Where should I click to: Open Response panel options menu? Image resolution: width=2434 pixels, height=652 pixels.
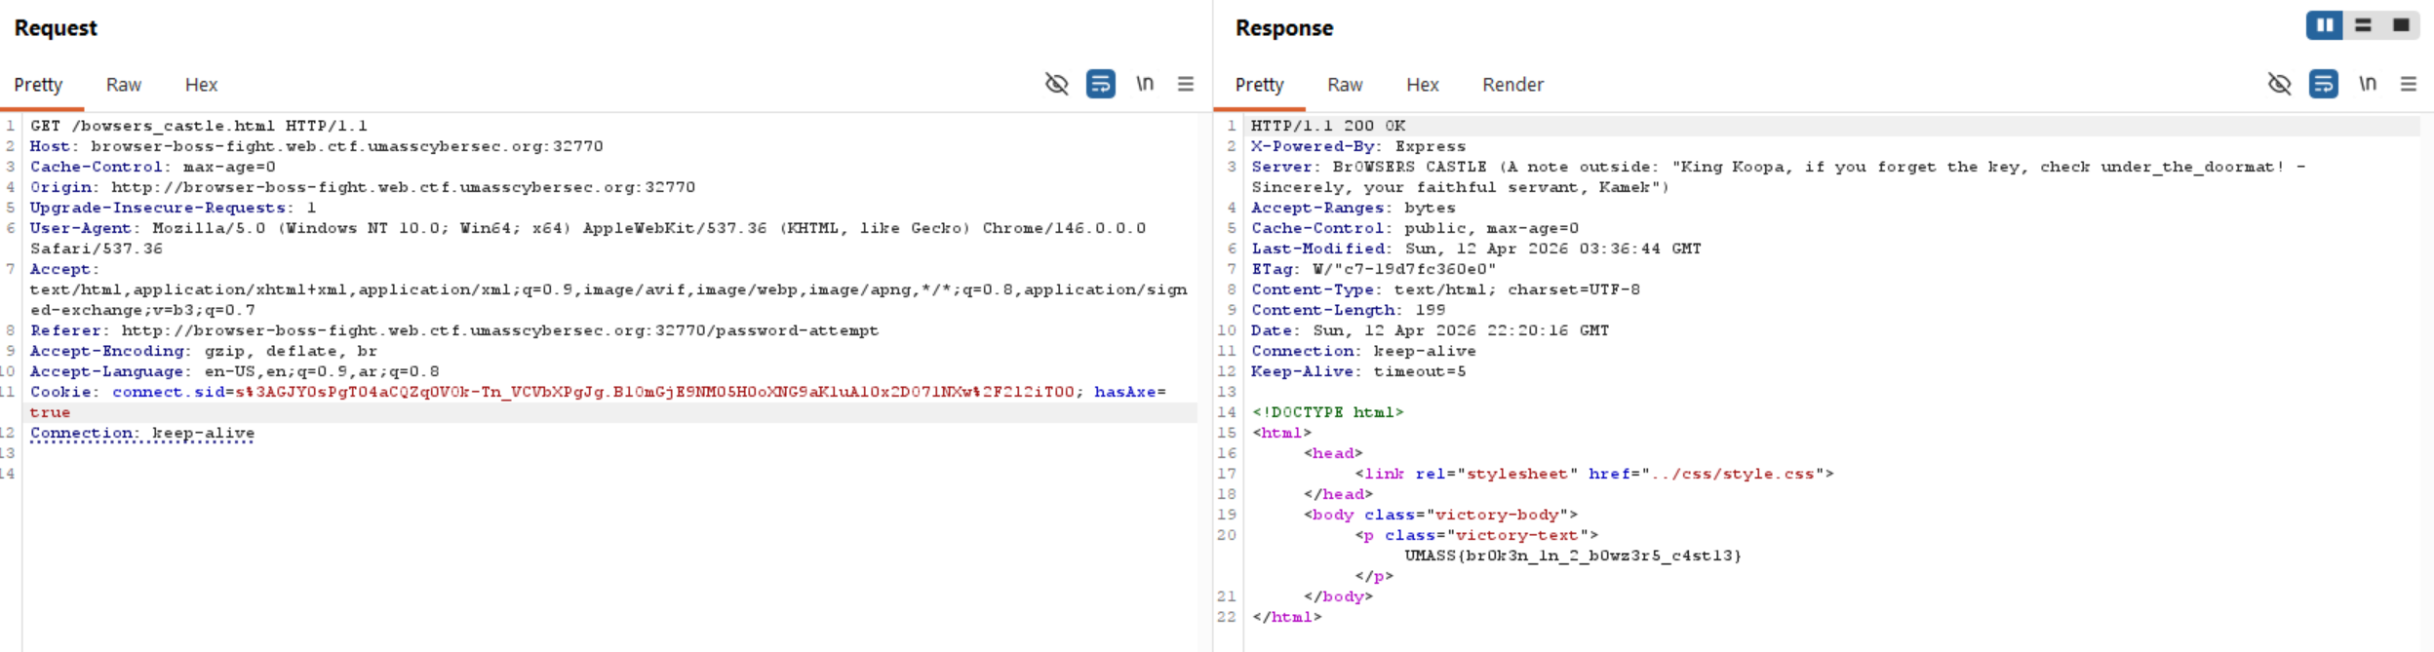click(x=2409, y=84)
